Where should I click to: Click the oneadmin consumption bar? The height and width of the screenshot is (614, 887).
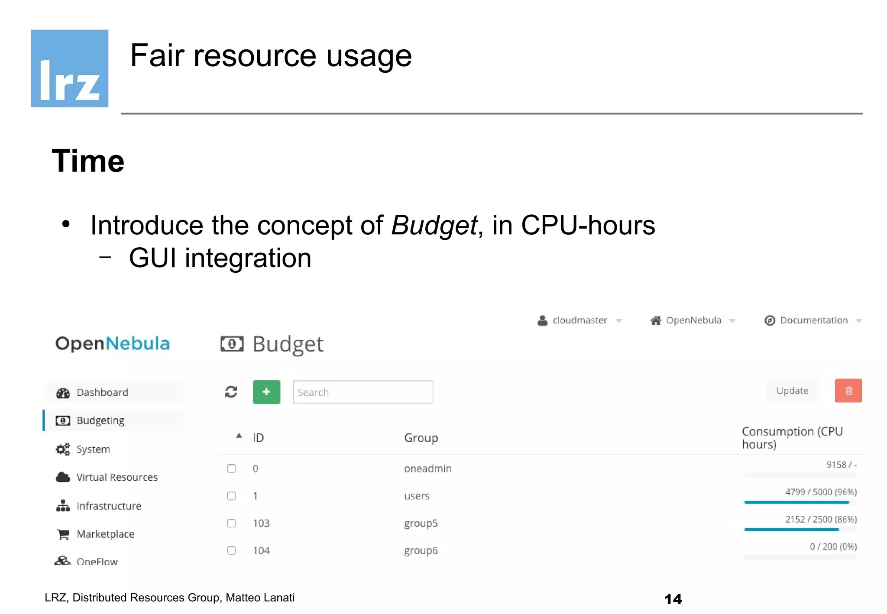click(x=800, y=475)
